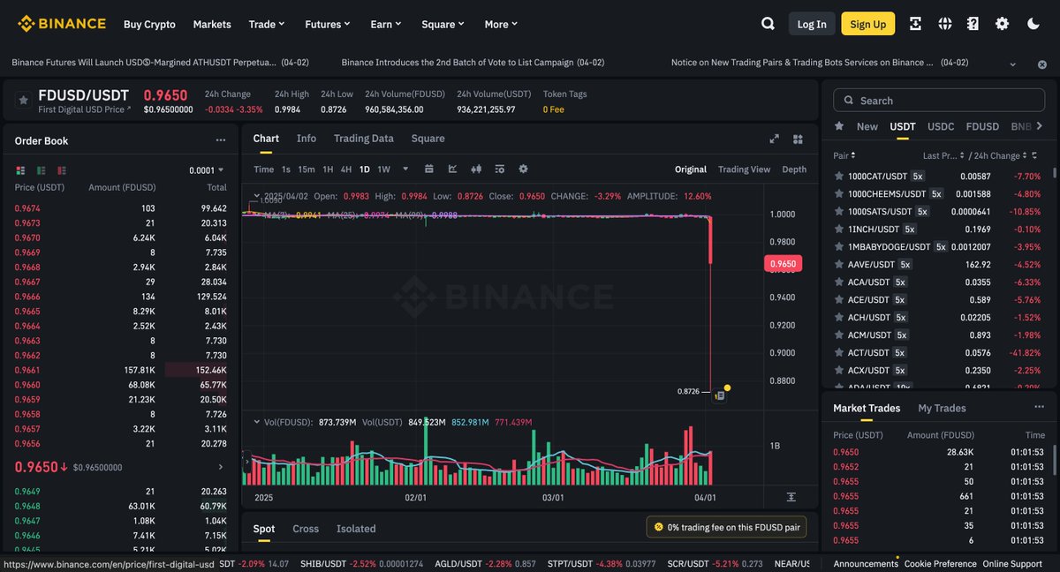The height and width of the screenshot is (572, 1060).
Task: Select the 15m interval
Action: pos(306,169)
